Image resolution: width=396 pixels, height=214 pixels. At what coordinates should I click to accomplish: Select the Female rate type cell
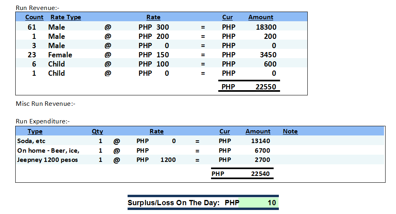point(60,55)
